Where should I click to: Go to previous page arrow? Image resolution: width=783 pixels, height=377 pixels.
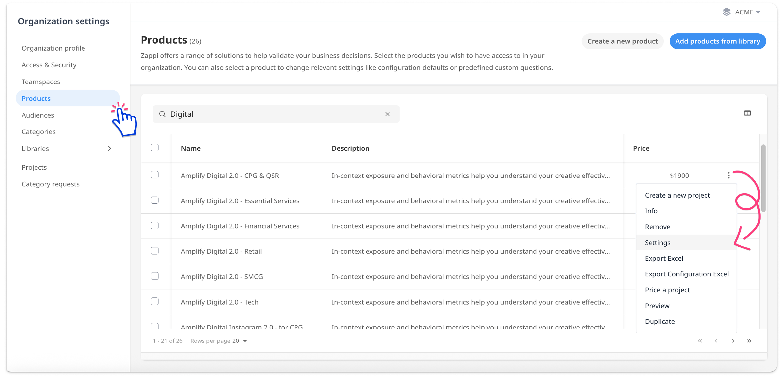716,340
